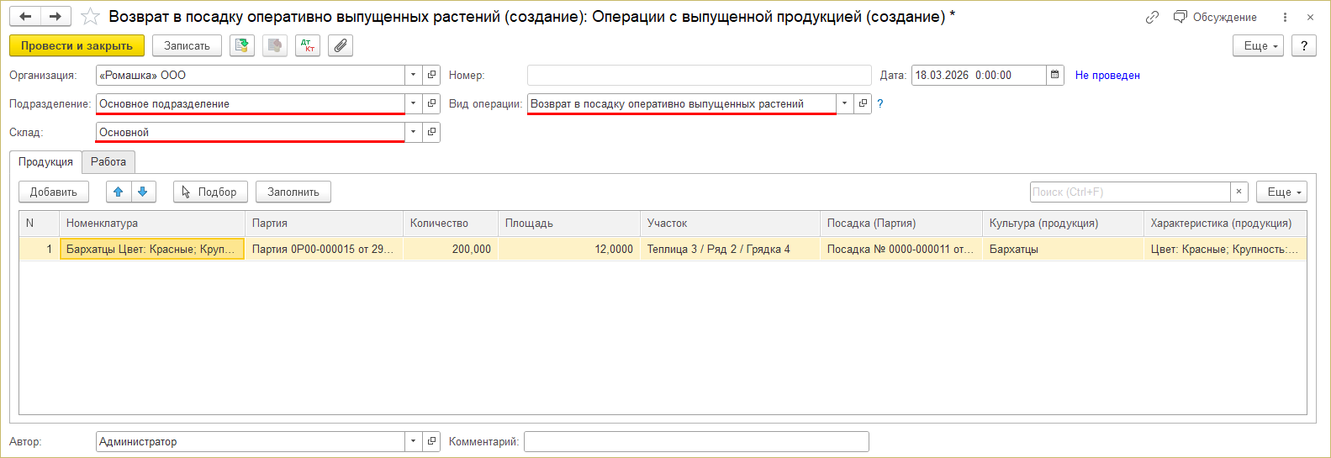Expand the Организация dropdown list
Screen dimensions: 1331x458
coord(413,75)
